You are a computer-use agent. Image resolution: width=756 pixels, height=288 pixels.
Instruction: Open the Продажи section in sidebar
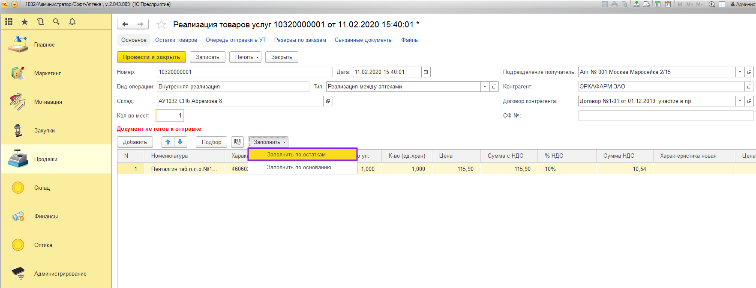tap(46, 159)
